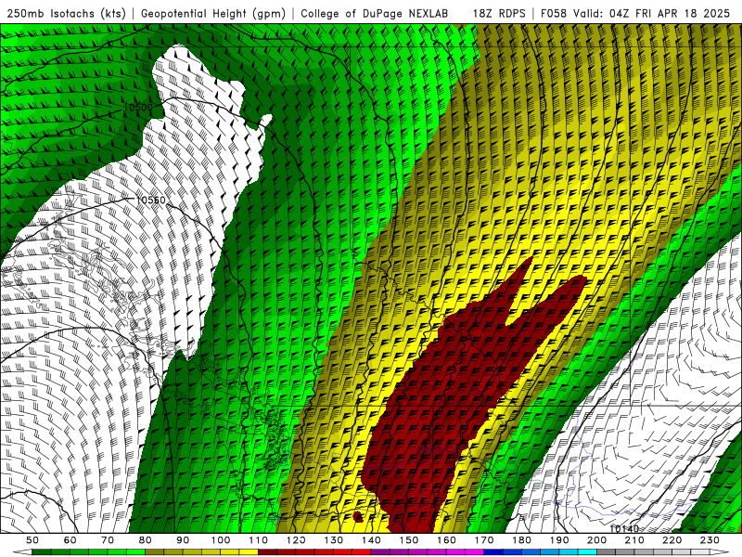Click the 50 value on the color scale
This screenshot has width=742, height=557.
[x=32, y=540]
